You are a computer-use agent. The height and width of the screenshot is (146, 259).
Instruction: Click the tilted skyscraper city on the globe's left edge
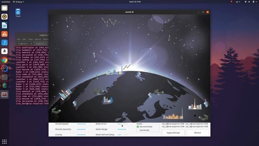65,94
